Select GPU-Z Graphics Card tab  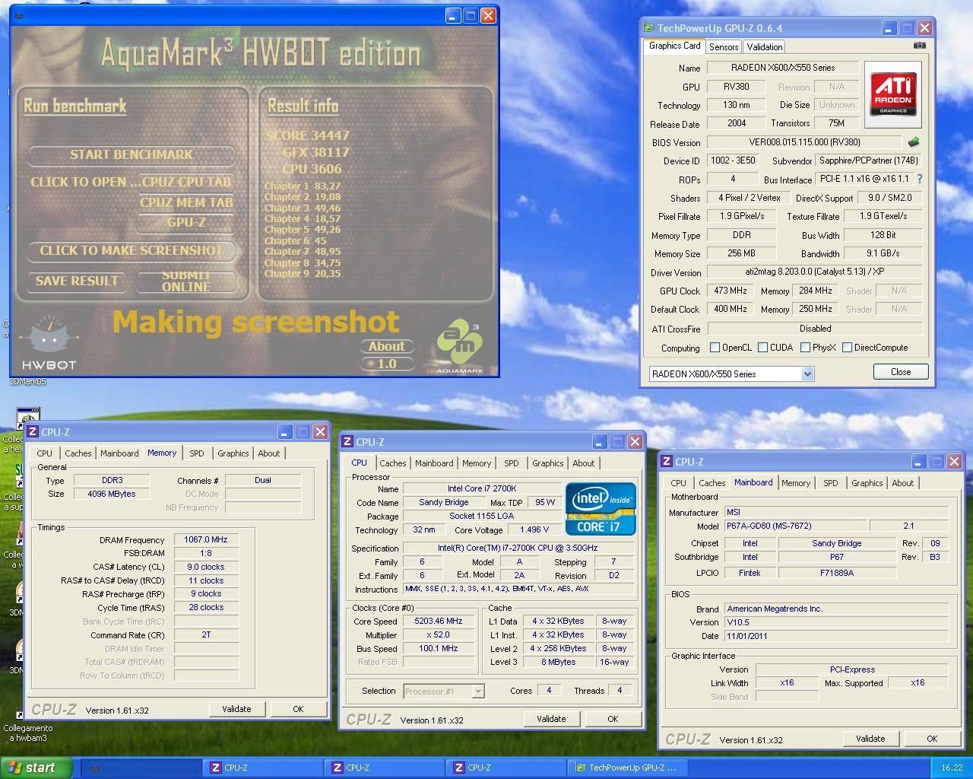pos(674,46)
